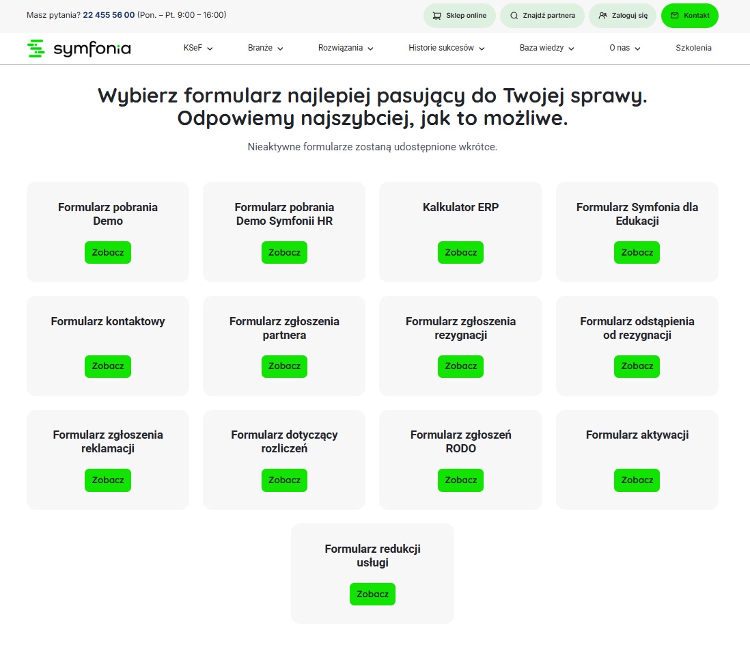Click Zobacz under Formularz zgłoszenia reklamacji
Screen dimensions: 750x671
[108, 480]
